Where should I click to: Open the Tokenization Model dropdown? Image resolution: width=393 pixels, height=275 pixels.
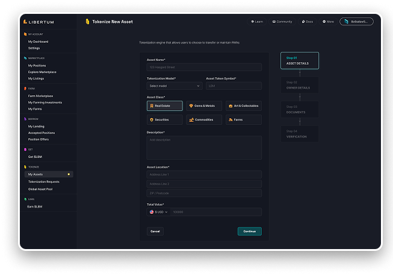pyautogui.click(x=175, y=86)
